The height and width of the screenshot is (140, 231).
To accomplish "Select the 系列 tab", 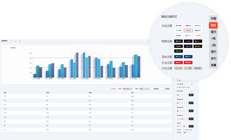I will (x=213, y=58).
